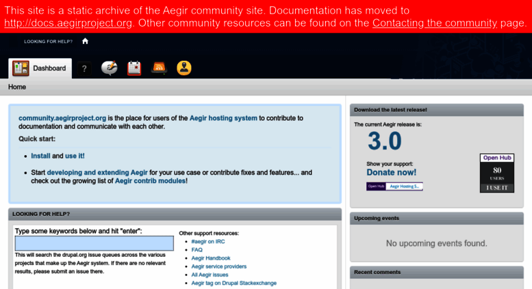Screen dimensions: 532x289
Task: Click the Home breadcrumb
Action: tap(17, 87)
